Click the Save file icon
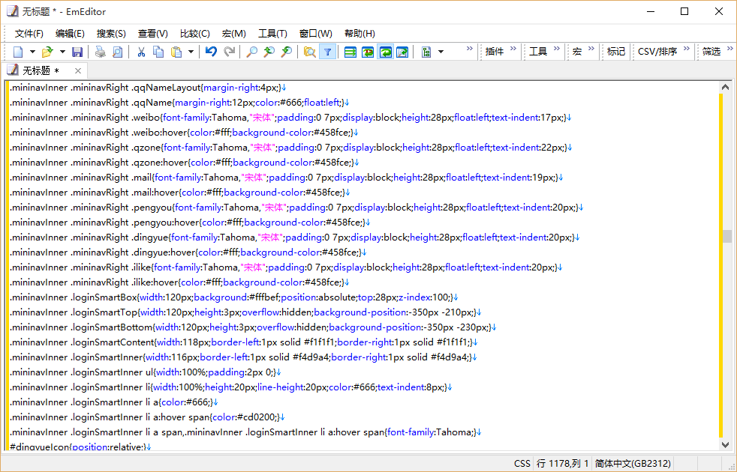Viewport: 737px width, 472px height. point(77,52)
